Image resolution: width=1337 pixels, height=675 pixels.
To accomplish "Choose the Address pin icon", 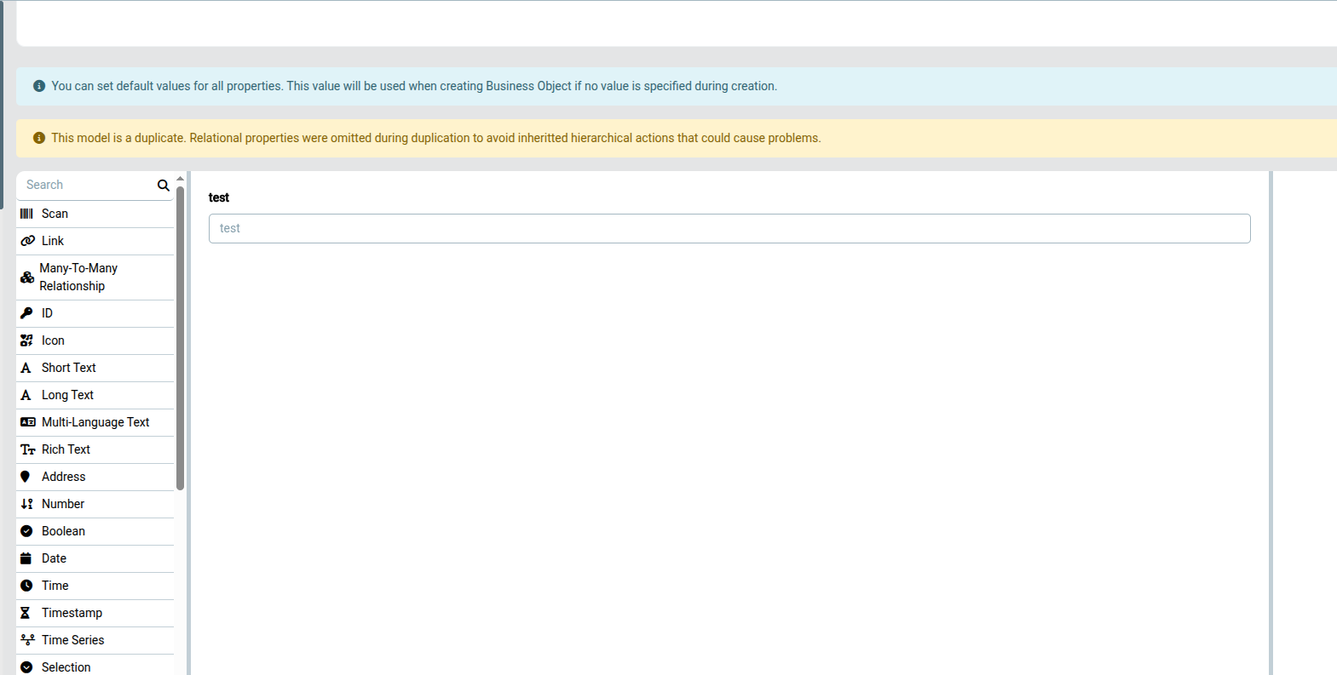I will pos(26,477).
